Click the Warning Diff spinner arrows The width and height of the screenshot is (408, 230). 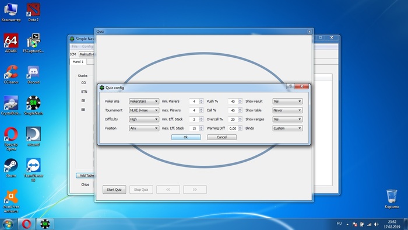click(x=240, y=128)
